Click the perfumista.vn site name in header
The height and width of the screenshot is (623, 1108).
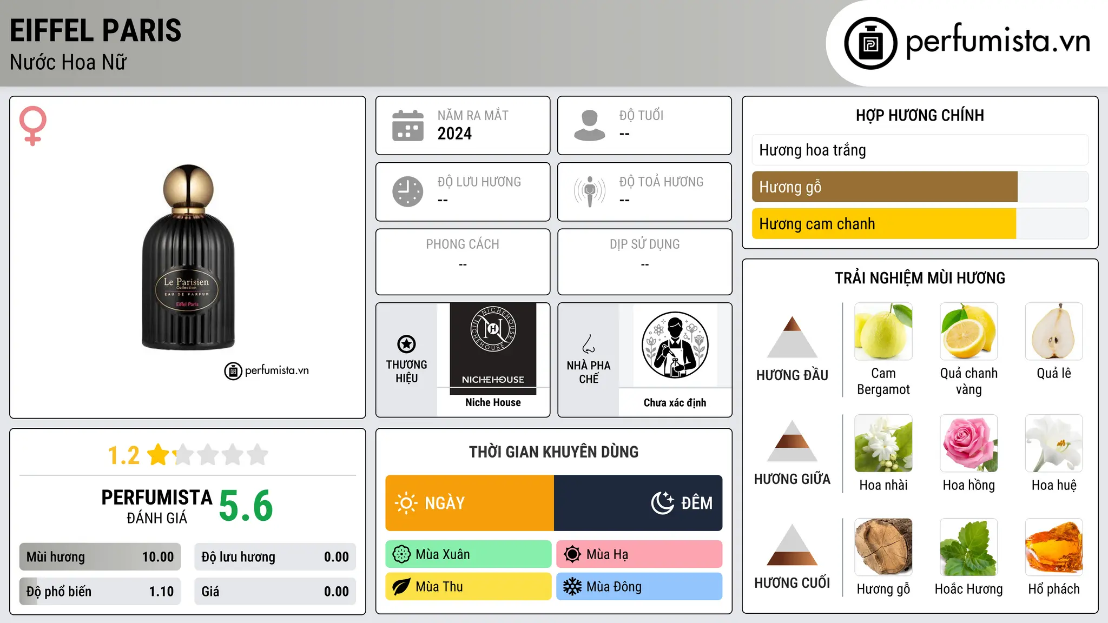998,41
